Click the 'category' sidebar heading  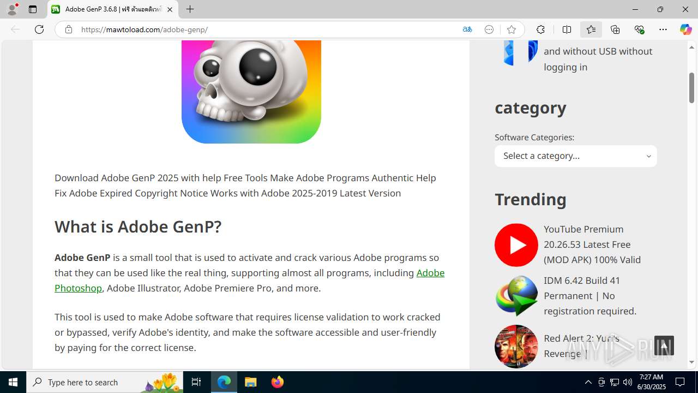(531, 108)
